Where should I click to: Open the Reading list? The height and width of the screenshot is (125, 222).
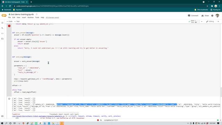coord(215,10)
